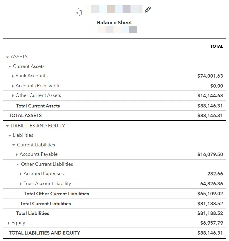The width and height of the screenshot is (229, 241).
Task: Open the Bank Accounts total $74,001.63
Action: point(210,76)
